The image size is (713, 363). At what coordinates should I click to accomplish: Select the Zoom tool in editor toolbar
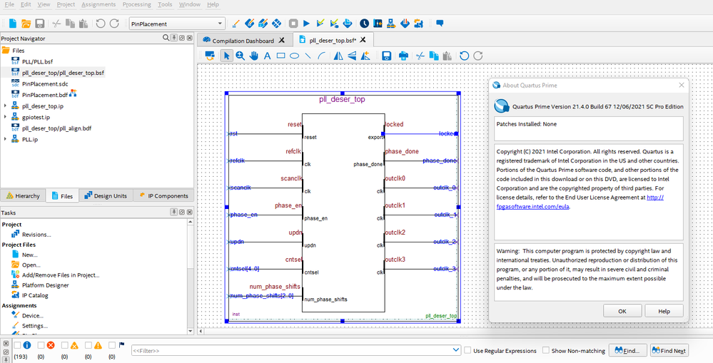pyautogui.click(x=241, y=56)
